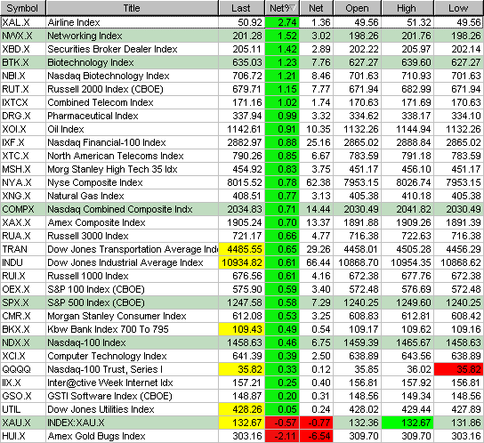This screenshot has width=484, height=443.
Task: Select Dow Jones Utilities Index title
Action: (x=101, y=409)
